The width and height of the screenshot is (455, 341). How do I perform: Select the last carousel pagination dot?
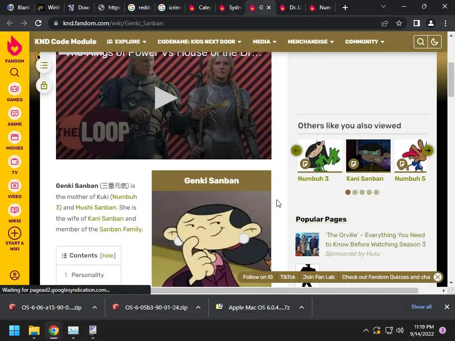click(x=376, y=192)
